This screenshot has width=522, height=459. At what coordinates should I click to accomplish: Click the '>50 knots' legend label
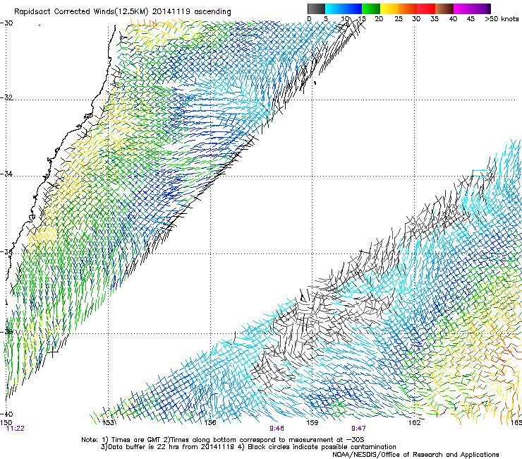(502, 18)
